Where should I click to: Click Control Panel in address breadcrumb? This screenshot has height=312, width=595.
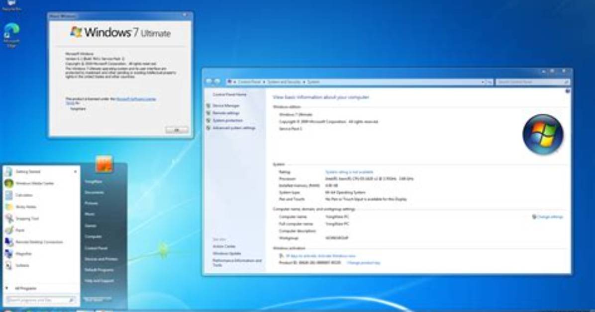[249, 82]
